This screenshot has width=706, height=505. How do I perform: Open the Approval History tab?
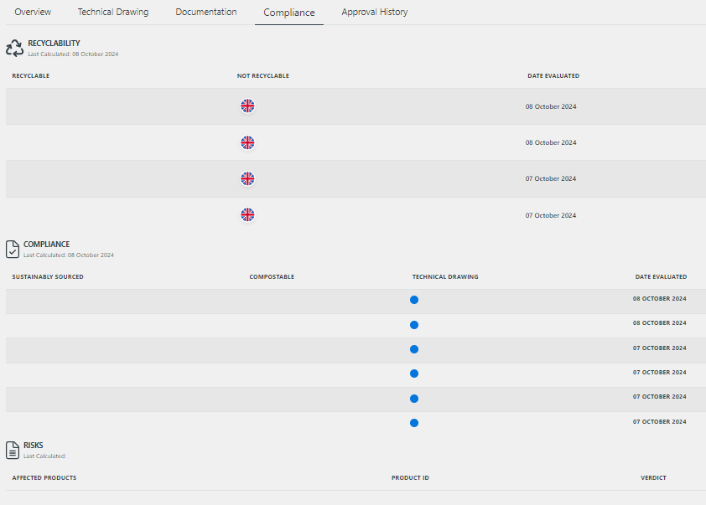pyautogui.click(x=375, y=13)
